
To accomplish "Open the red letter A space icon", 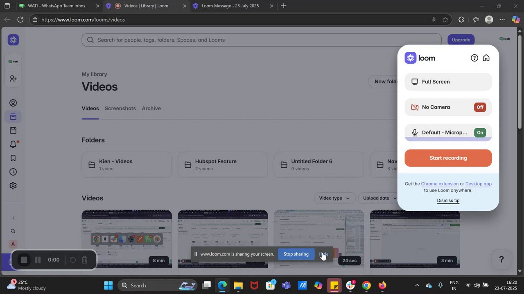I will tap(13, 244).
